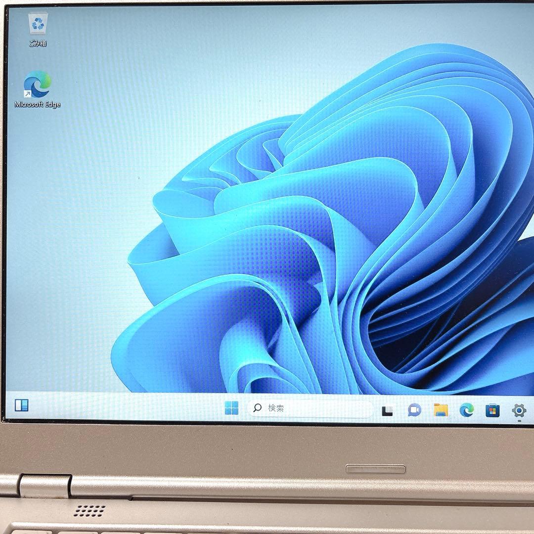Click the magnifier icon in the search bar
534x534 pixels.
point(258,408)
